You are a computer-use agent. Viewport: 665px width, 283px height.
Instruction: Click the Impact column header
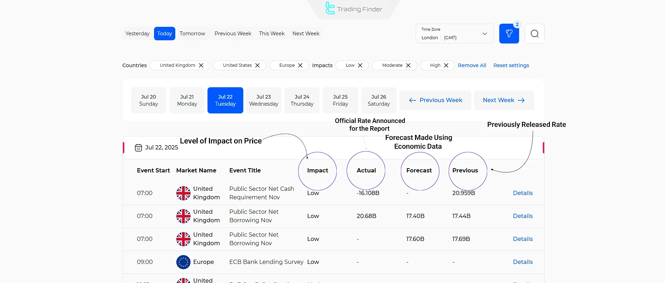click(318, 170)
